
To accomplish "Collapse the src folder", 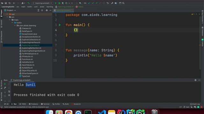I will (x=7, y=17).
